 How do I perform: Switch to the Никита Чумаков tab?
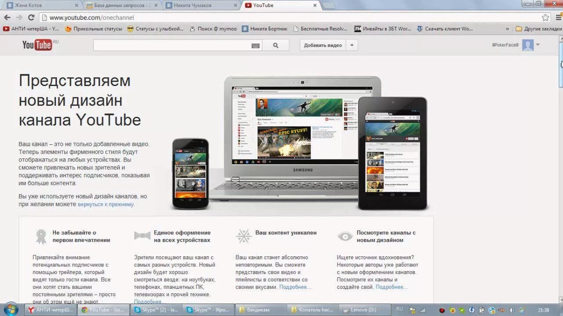tap(200, 5)
